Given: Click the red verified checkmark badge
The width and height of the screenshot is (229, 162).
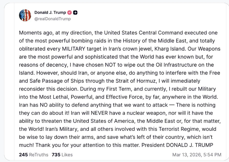Looking at the screenshot, I should point(70,13).
